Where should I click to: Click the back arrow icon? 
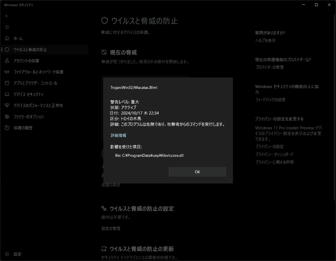point(7,16)
